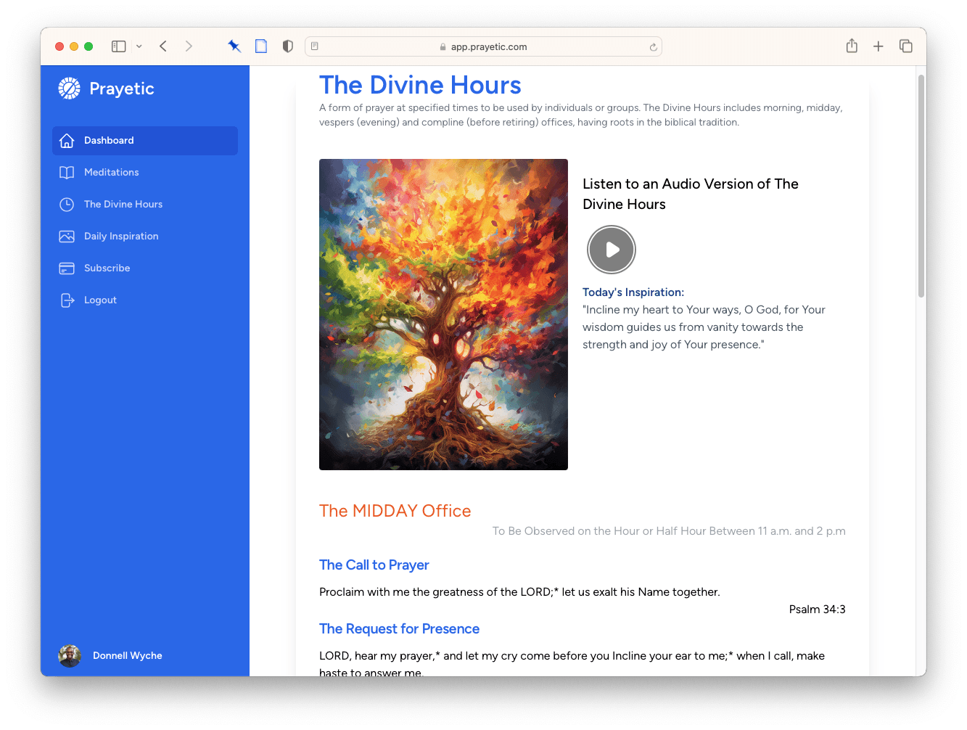Image resolution: width=967 pixels, height=730 pixels.
Task: Click the Logout icon in sidebar
Action: [67, 300]
